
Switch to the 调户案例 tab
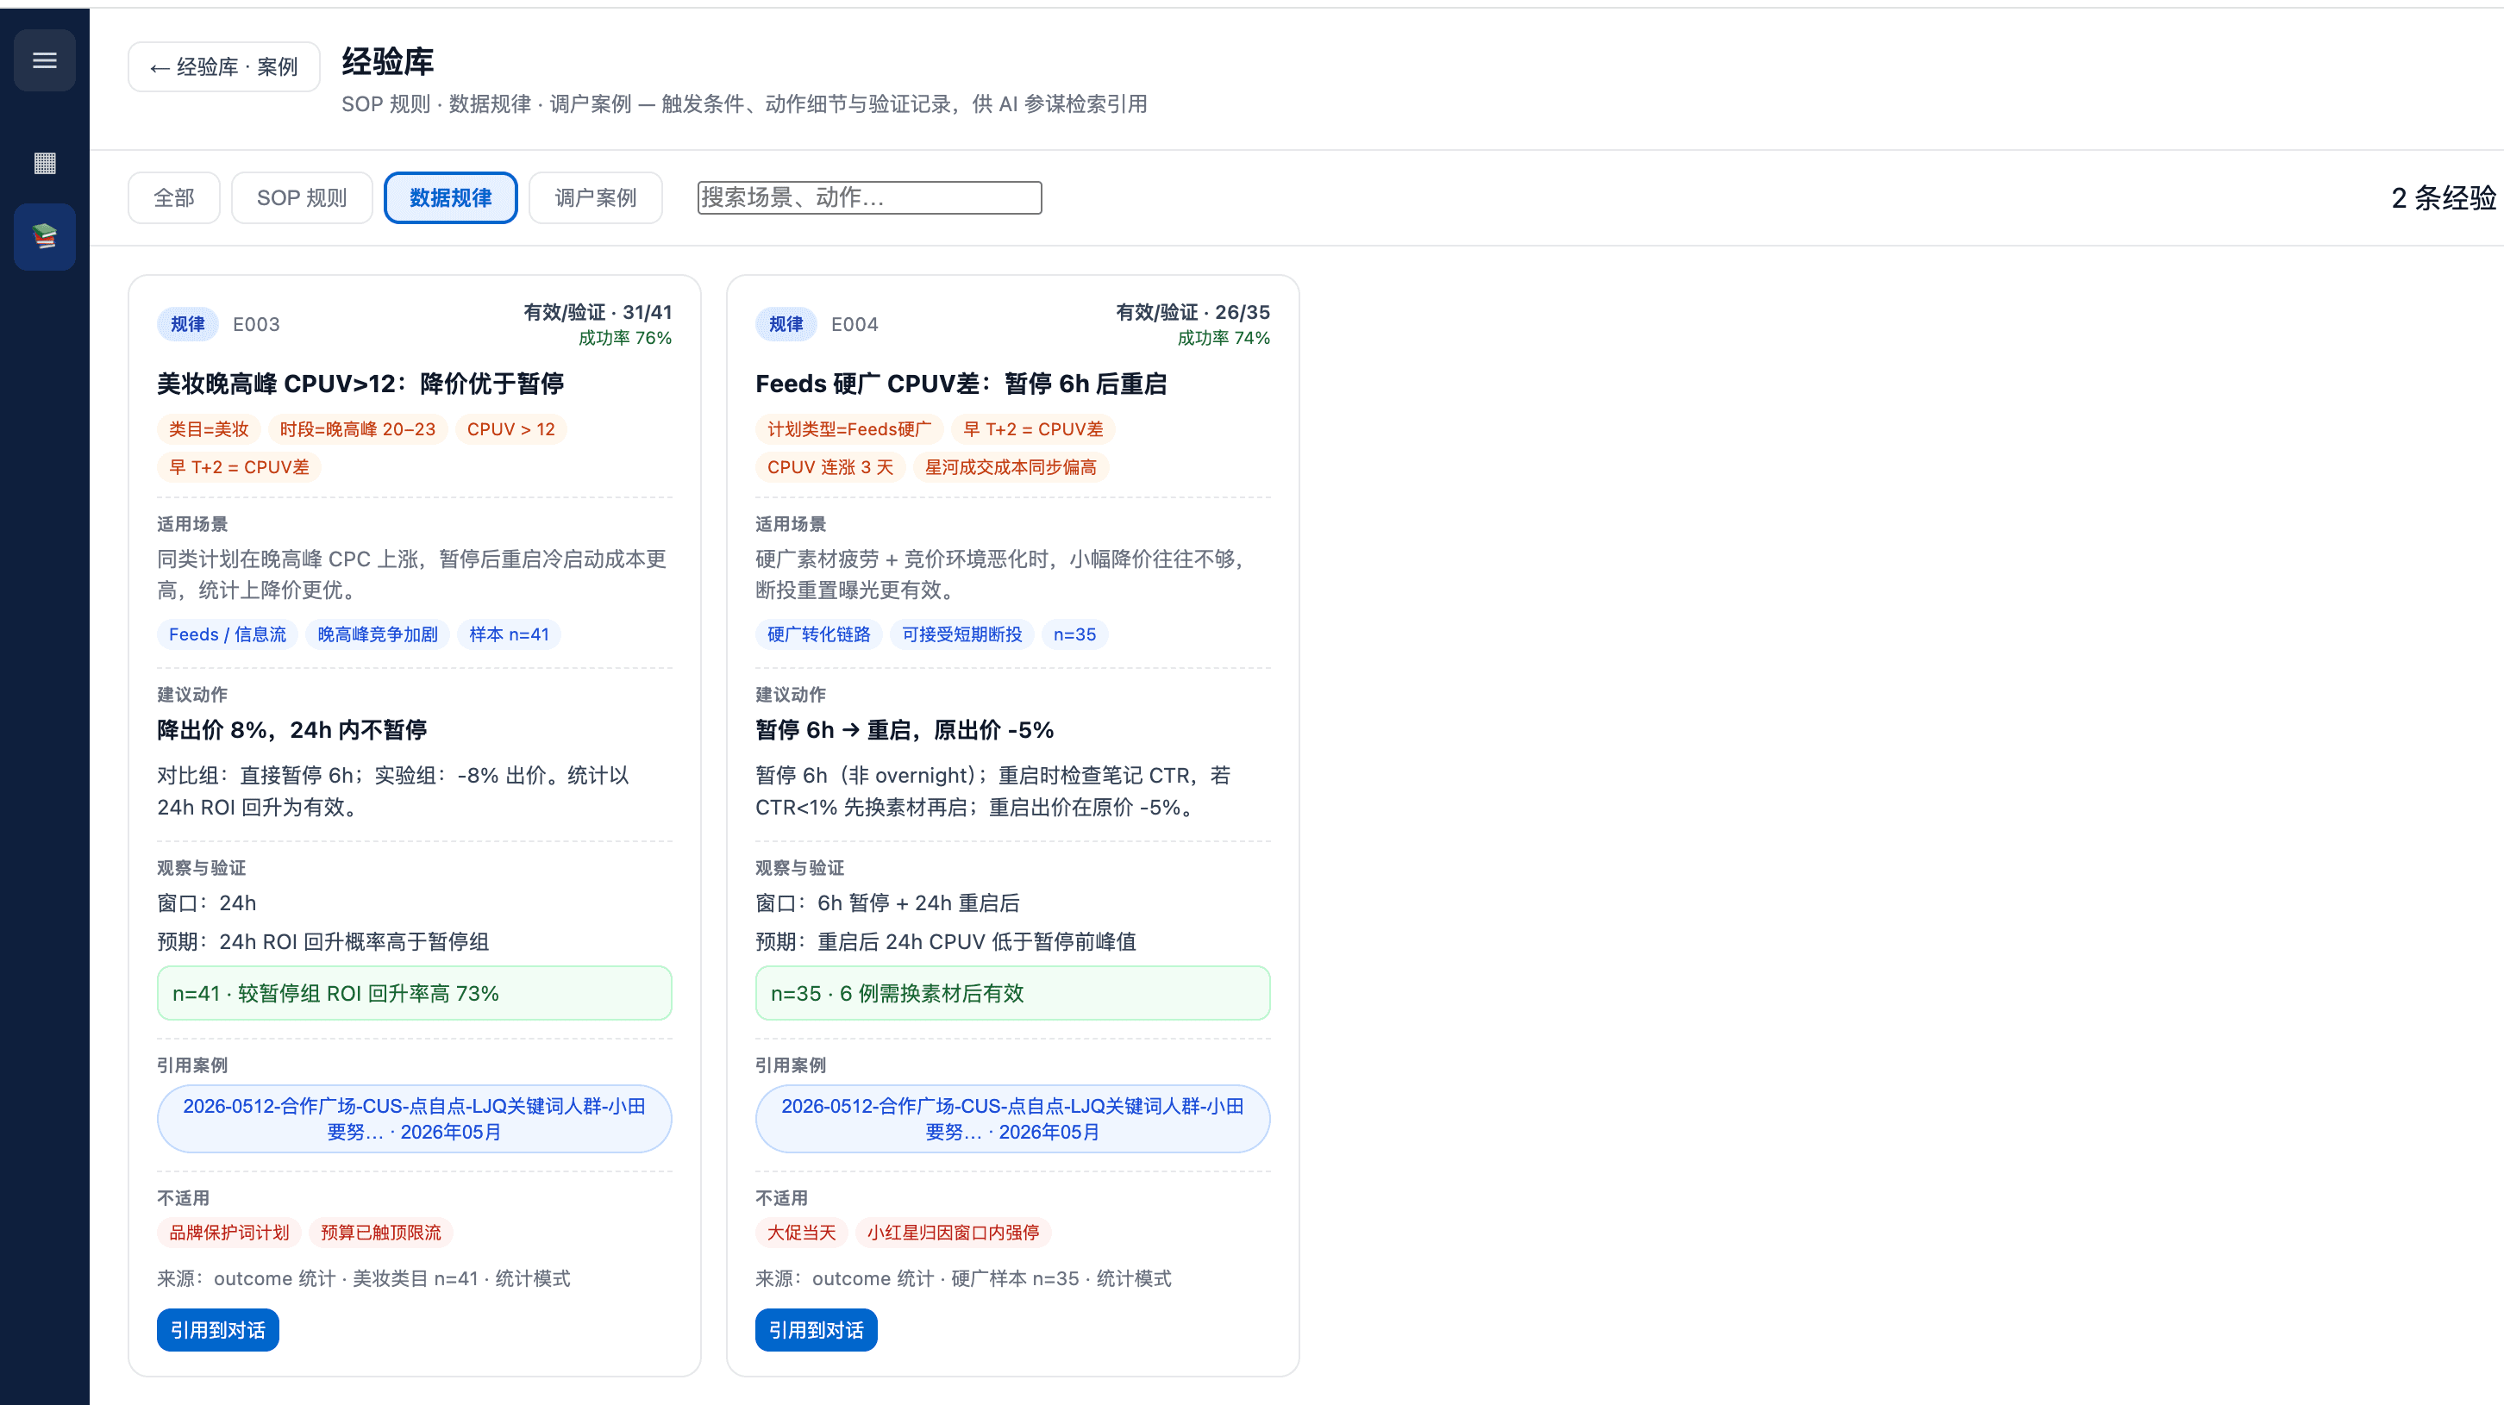596,198
